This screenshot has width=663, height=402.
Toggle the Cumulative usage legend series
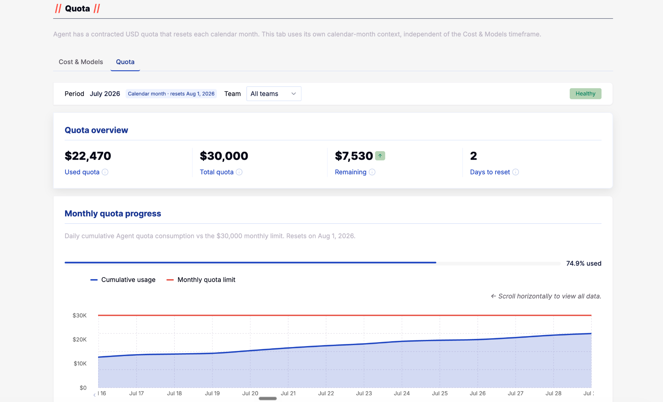pos(123,280)
